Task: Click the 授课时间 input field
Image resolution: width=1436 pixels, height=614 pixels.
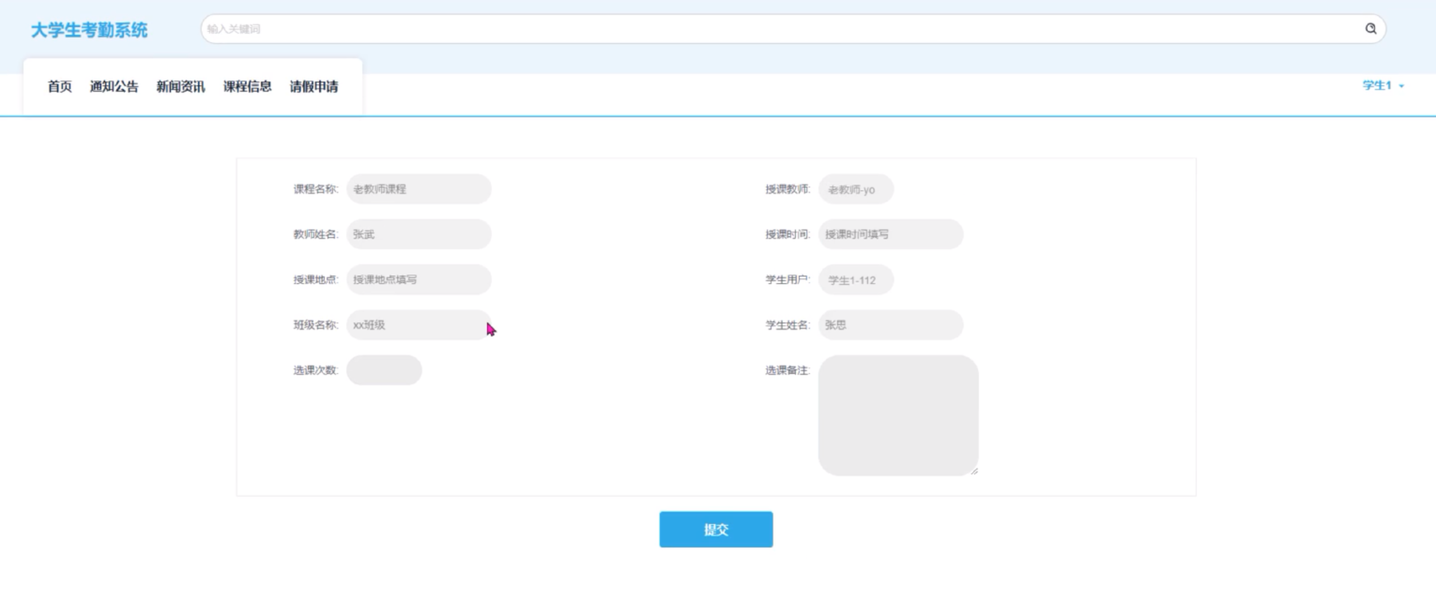Action: click(890, 234)
